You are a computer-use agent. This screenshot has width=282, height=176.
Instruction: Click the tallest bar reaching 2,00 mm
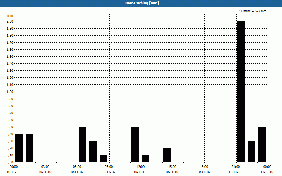[241, 92]
